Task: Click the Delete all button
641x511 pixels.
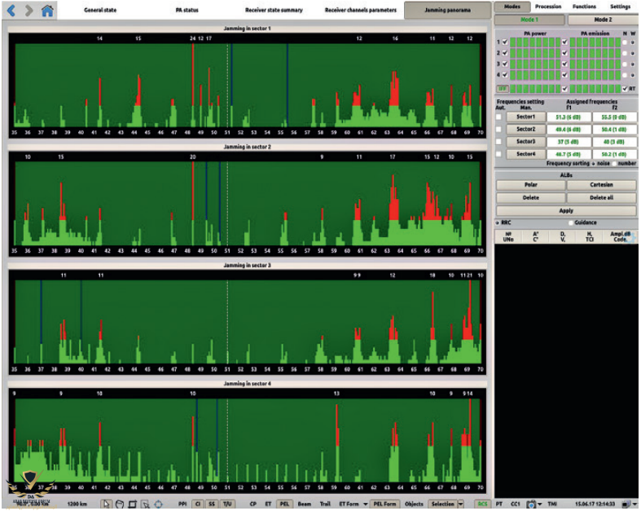Action: 601,197
